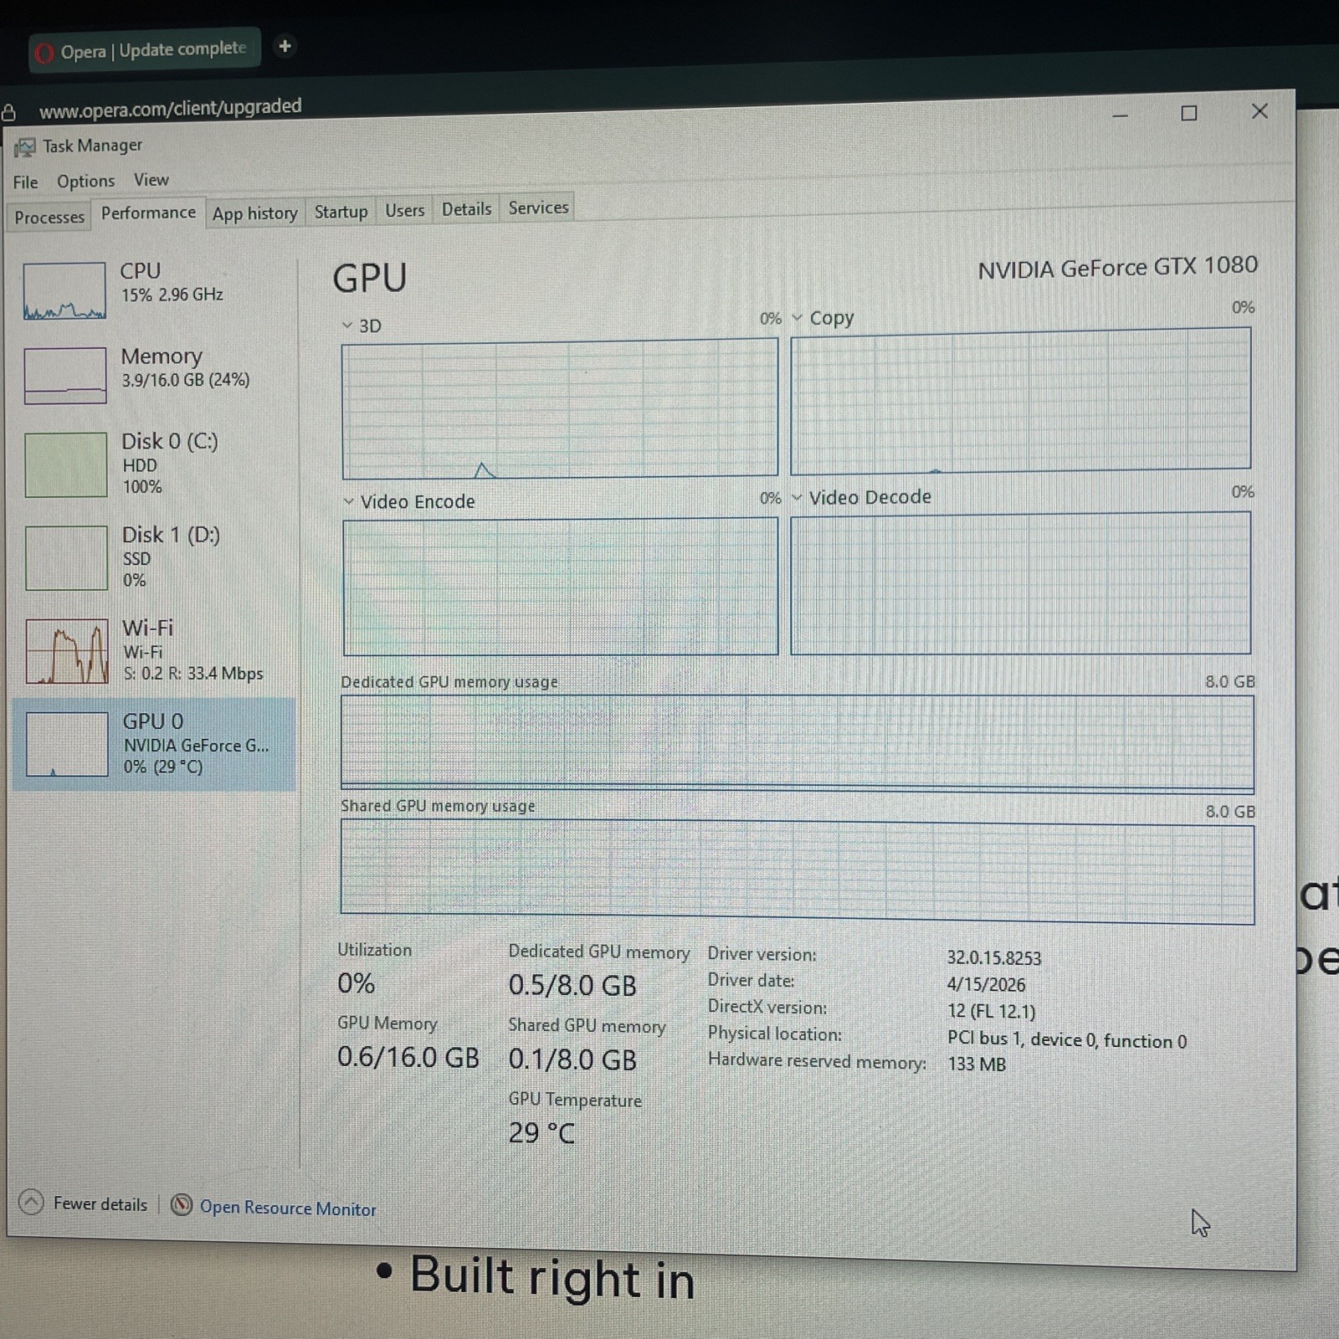Image resolution: width=1339 pixels, height=1339 pixels.
Task: Switch to the App history tab
Action: [254, 213]
